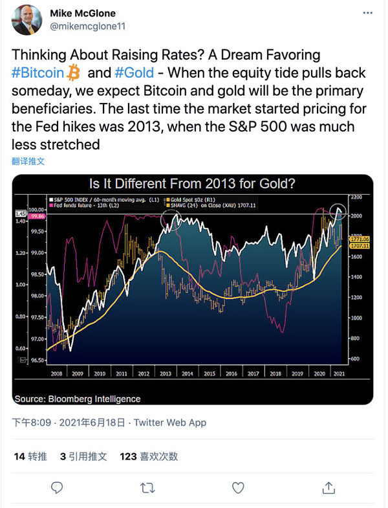Click circled 2021 peak on chart
388x508 pixels.
tap(338, 211)
